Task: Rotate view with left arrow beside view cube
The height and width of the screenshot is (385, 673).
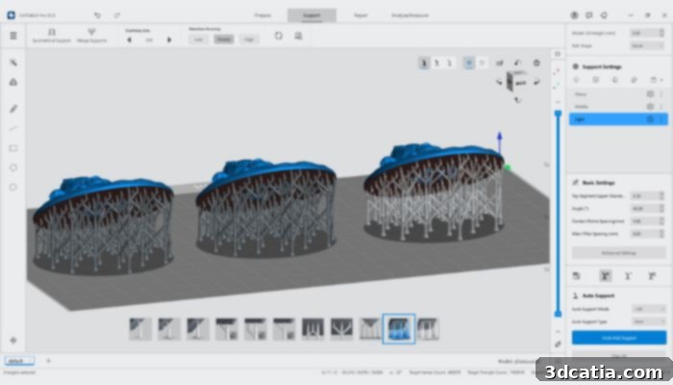Action: point(499,82)
